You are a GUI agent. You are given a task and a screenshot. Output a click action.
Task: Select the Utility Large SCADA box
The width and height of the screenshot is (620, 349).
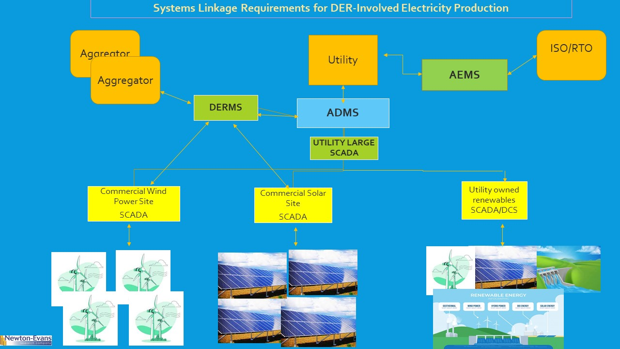click(x=344, y=148)
